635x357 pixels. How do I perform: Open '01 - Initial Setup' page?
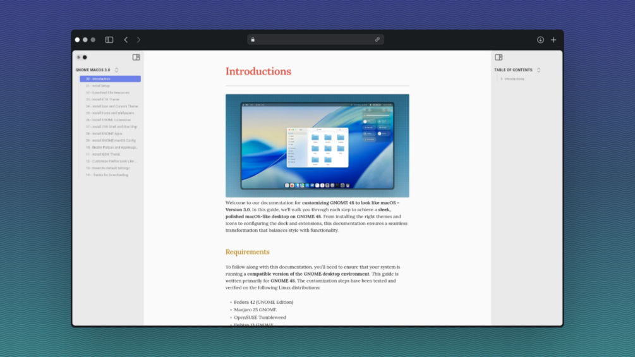pos(97,86)
